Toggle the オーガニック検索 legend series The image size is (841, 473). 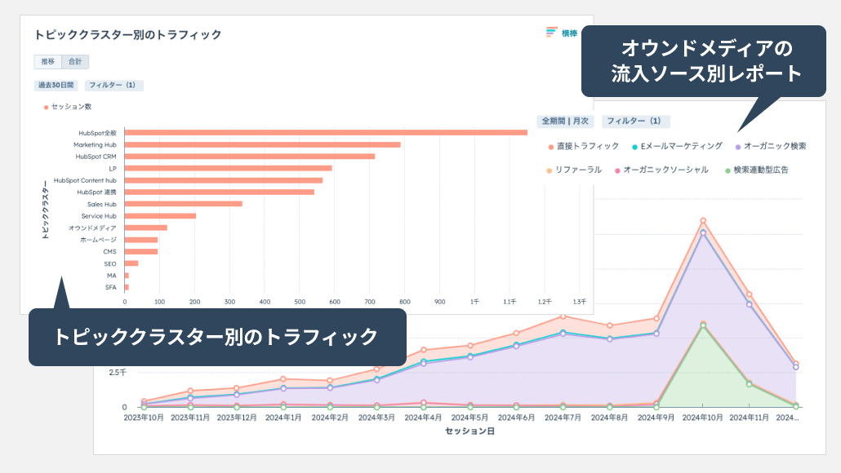tap(771, 146)
